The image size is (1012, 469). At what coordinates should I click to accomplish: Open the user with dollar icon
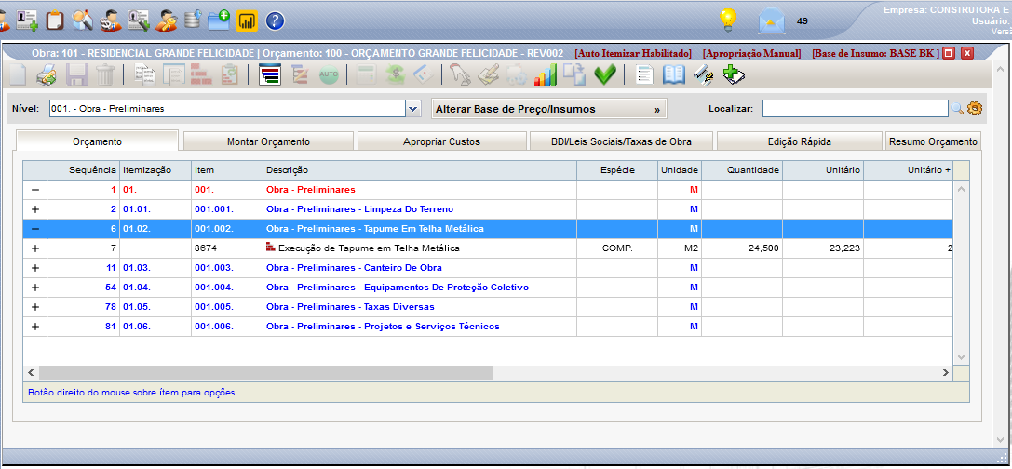click(x=111, y=20)
